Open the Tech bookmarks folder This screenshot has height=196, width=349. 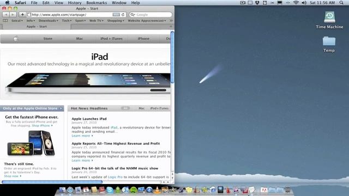pos(67,21)
